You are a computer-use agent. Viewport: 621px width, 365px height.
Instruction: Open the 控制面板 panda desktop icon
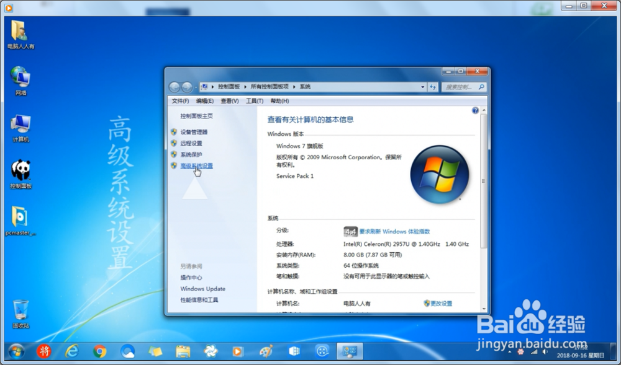[20, 174]
